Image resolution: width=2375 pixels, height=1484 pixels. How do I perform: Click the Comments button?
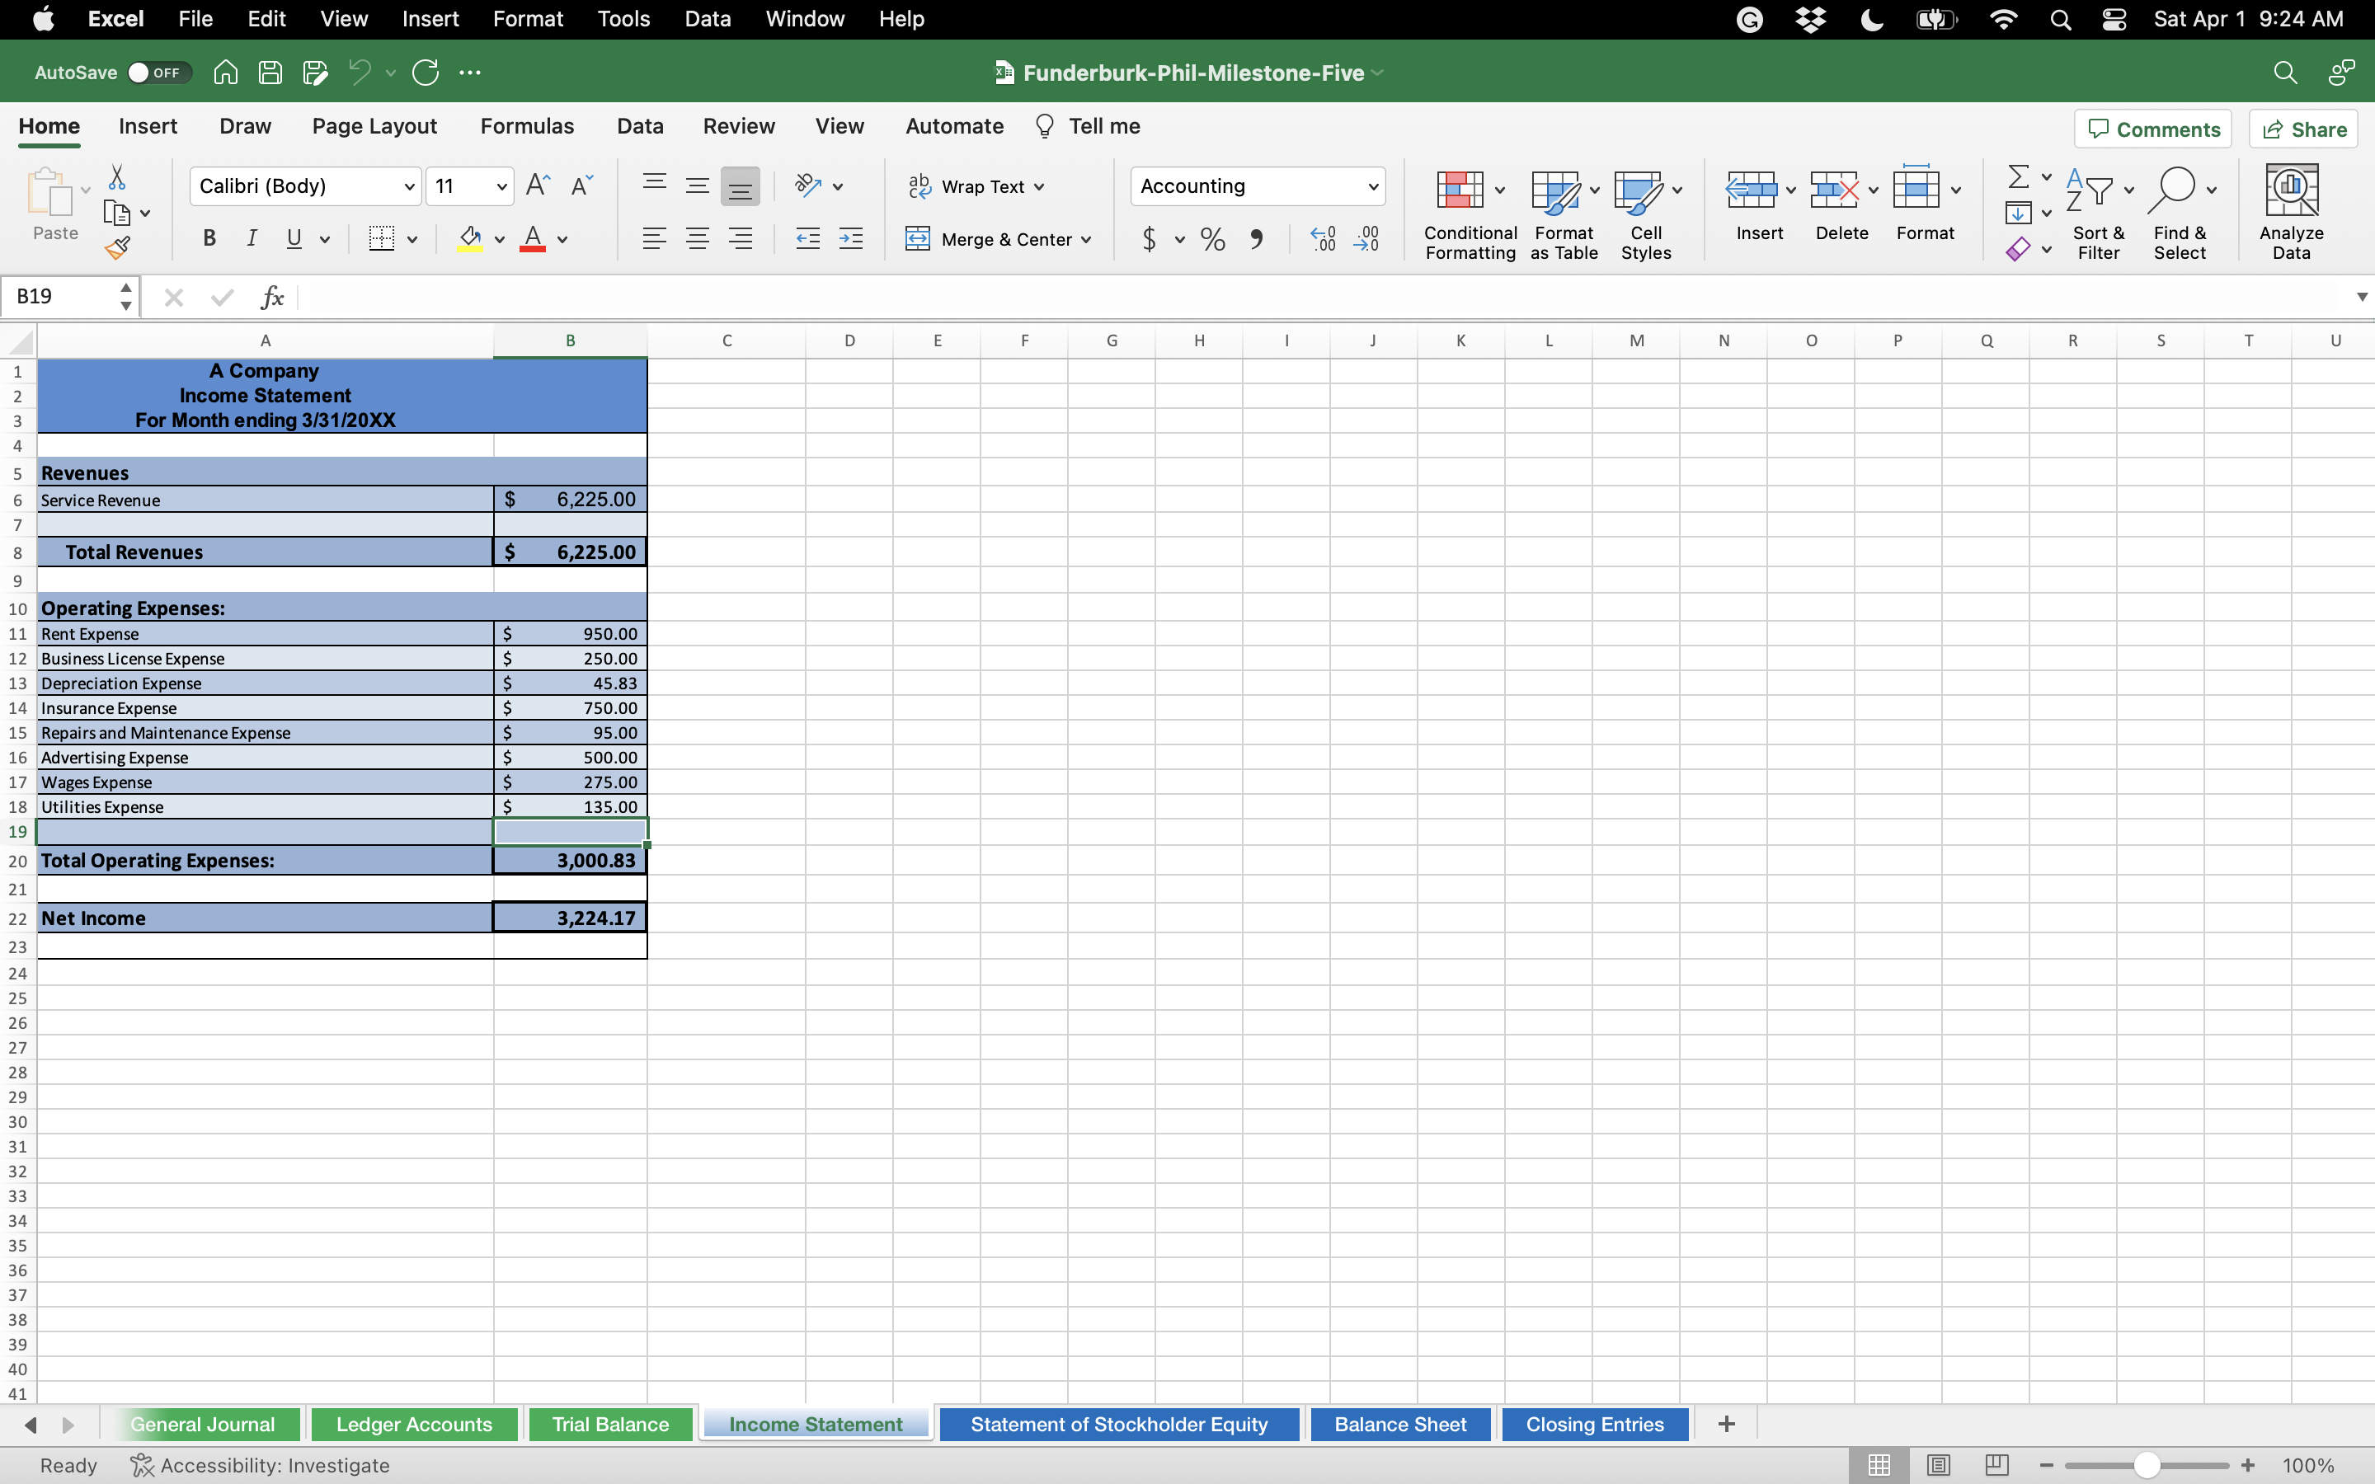point(2152,128)
